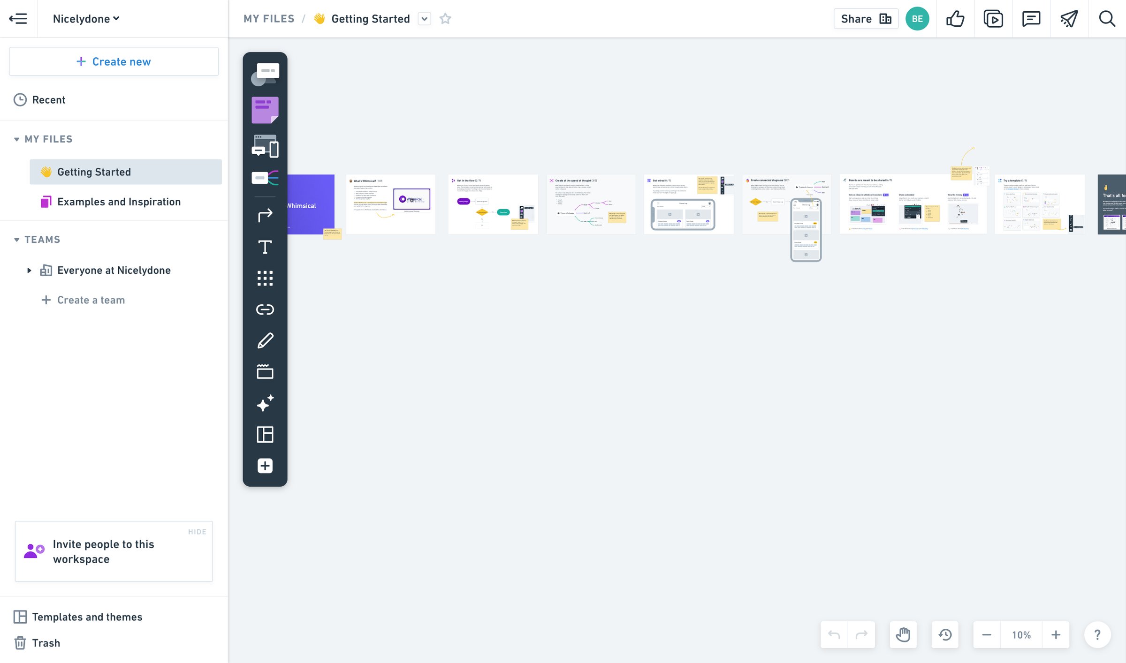Screen dimensions: 1126x663
Task: Select the link tool
Action: point(265,309)
